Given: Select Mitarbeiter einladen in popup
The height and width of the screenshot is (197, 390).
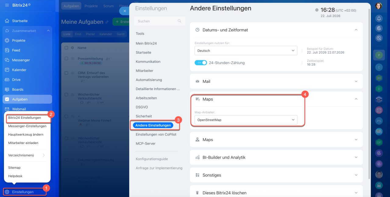Looking at the screenshot, I should click(23, 143).
